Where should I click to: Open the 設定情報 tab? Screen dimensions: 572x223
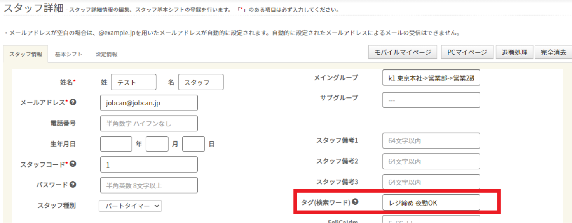[x=106, y=54]
